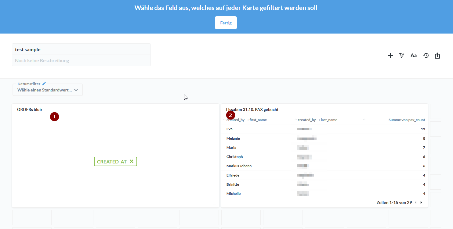This screenshot has height=229, width=453.
Task: Toggle sort on last_name column
Action: (317, 120)
